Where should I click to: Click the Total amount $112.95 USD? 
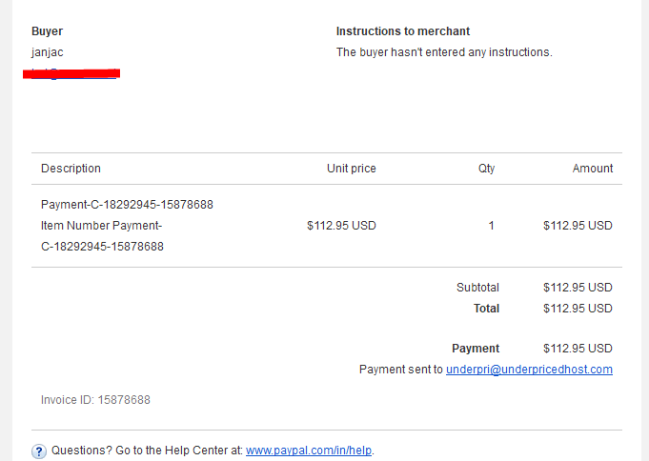(578, 309)
